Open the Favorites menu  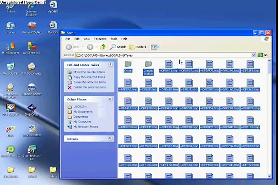tap(100, 39)
